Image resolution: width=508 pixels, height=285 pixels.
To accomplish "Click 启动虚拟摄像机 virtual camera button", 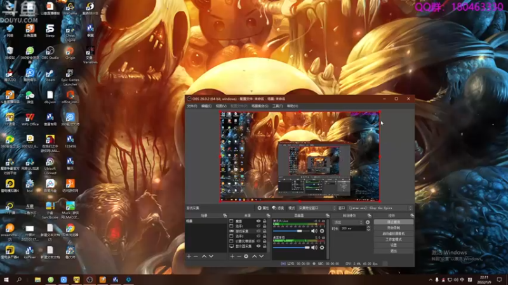I will pyautogui.click(x=394, y=234).
